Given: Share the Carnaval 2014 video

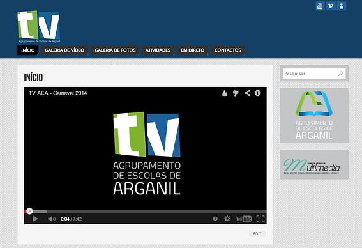Looking at the screenshot, I should point(248,93).
